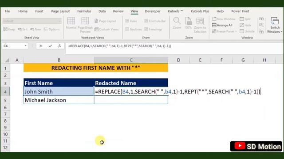Click cell containing John Smith
The height and width of the screenshot is (159, 284).
[x=59, y=91]
